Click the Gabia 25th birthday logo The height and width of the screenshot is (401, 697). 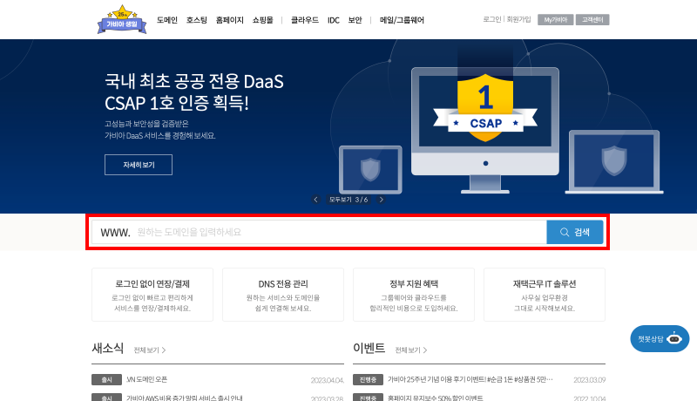tap(122, 19)
